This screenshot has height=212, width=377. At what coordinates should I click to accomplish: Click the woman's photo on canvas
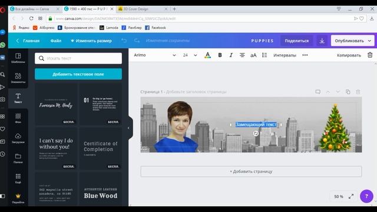click(x=177, y=127)
